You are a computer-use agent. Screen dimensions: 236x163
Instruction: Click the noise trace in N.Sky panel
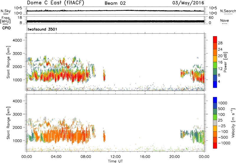pyautogui.click(x=115, y=11)
